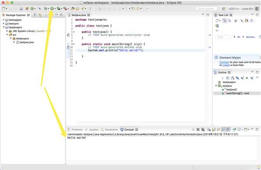Expand the testcpppro project
Image resolution: width=261 pixels, height=170 pixels.
(x=4, y=20)
